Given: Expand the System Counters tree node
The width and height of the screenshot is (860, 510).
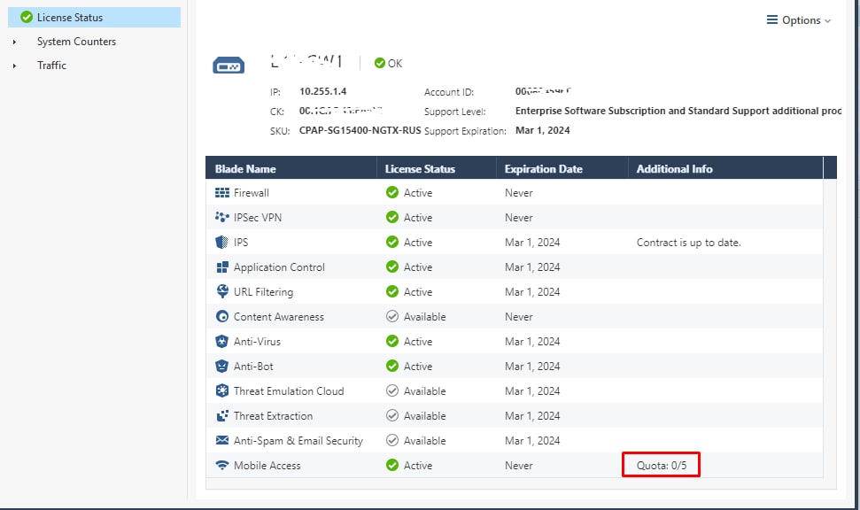Looking at the screenshot, I should pos(14,42).
